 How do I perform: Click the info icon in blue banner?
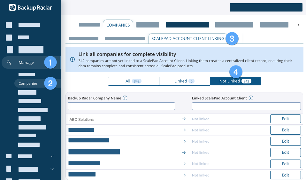[x=73, y=60]
